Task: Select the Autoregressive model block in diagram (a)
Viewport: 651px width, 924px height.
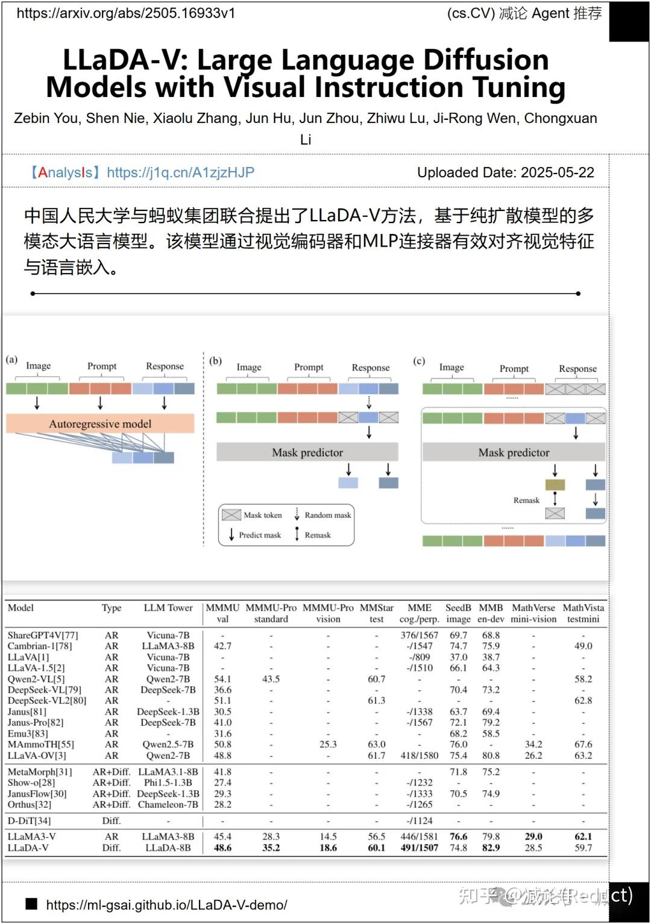Action: point(100,423)
